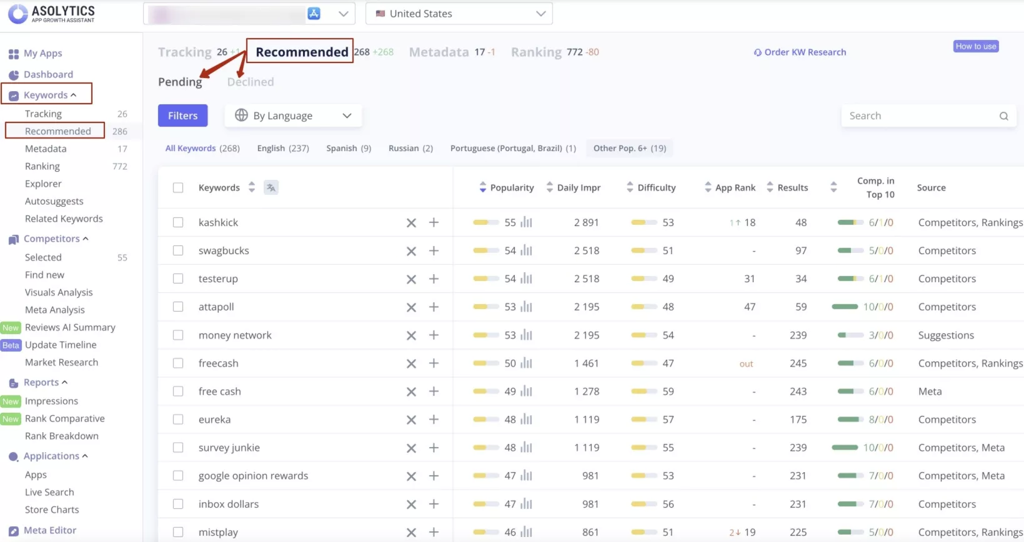Image resolution: width=1024 pixels, height=542 pixels.
Task: Check the testerup row checkbox
Action: coord(178,278)
